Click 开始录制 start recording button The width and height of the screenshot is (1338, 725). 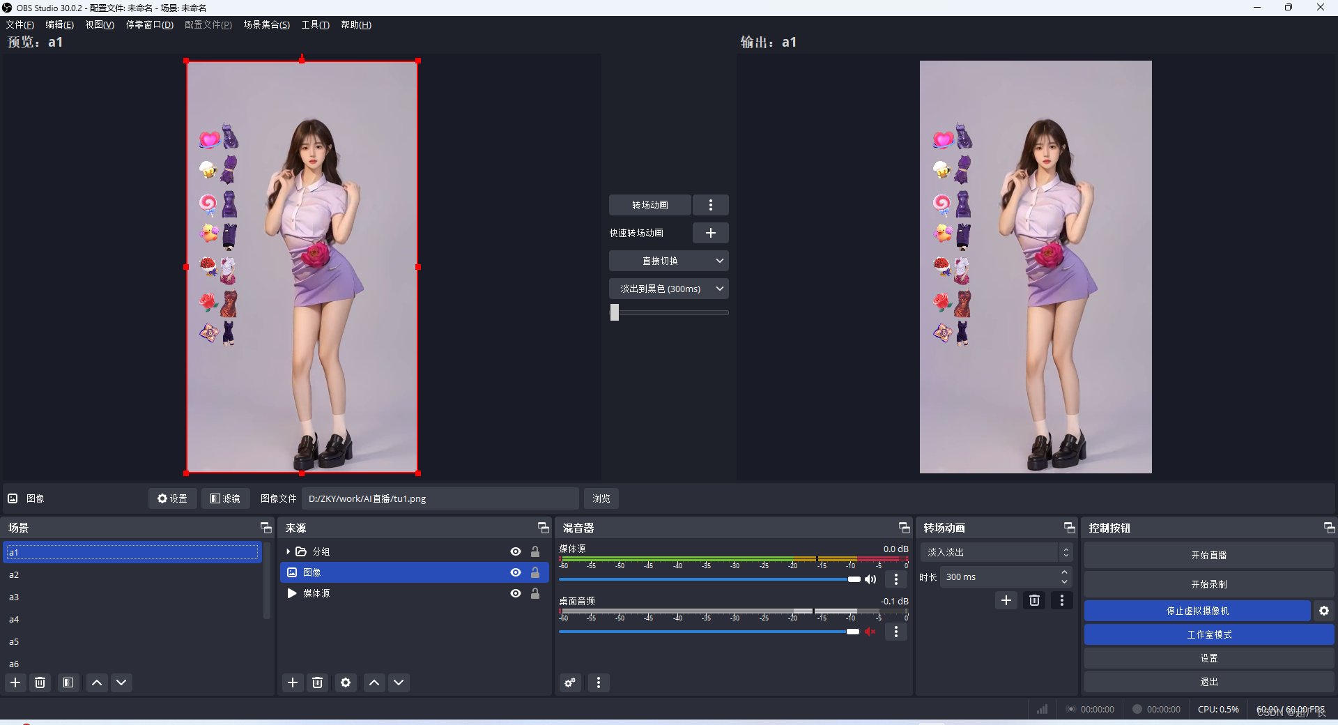[1209, 584]
